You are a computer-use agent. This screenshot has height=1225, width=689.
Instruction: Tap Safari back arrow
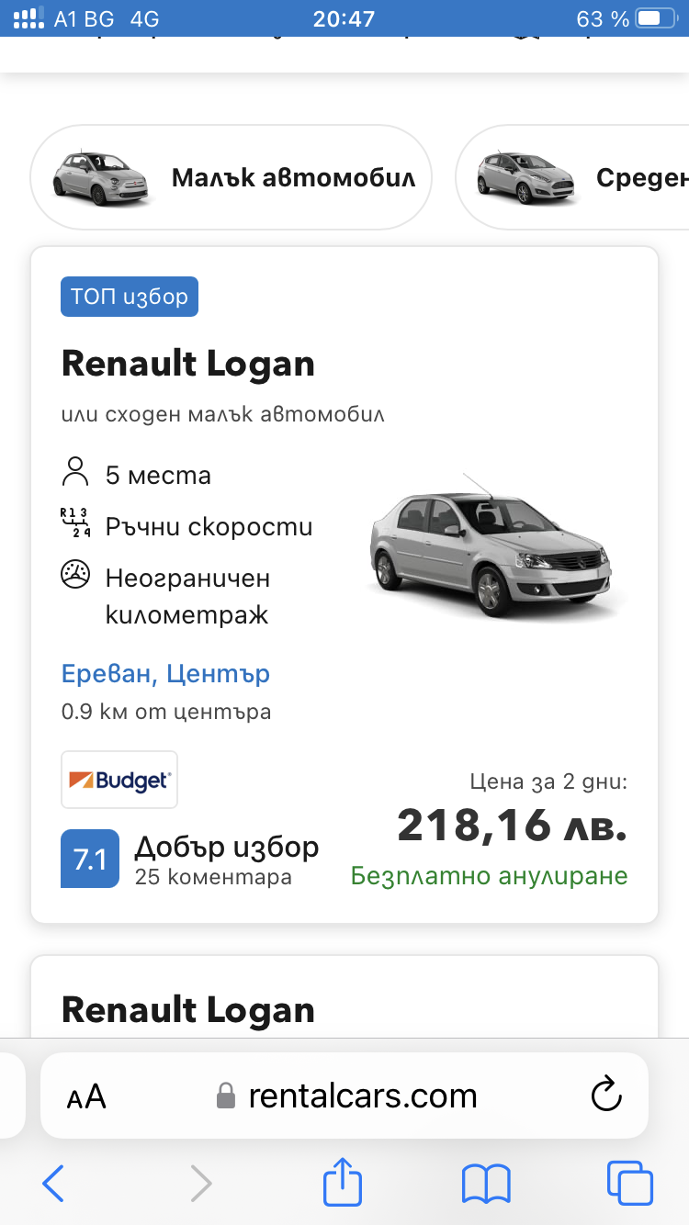click(53, 1183)
